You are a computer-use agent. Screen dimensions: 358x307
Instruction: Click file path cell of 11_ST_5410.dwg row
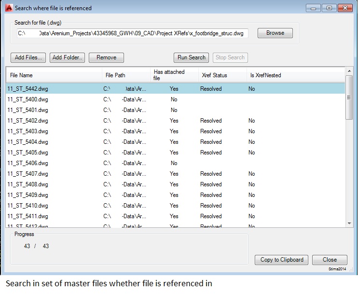[x=124, y=206]
